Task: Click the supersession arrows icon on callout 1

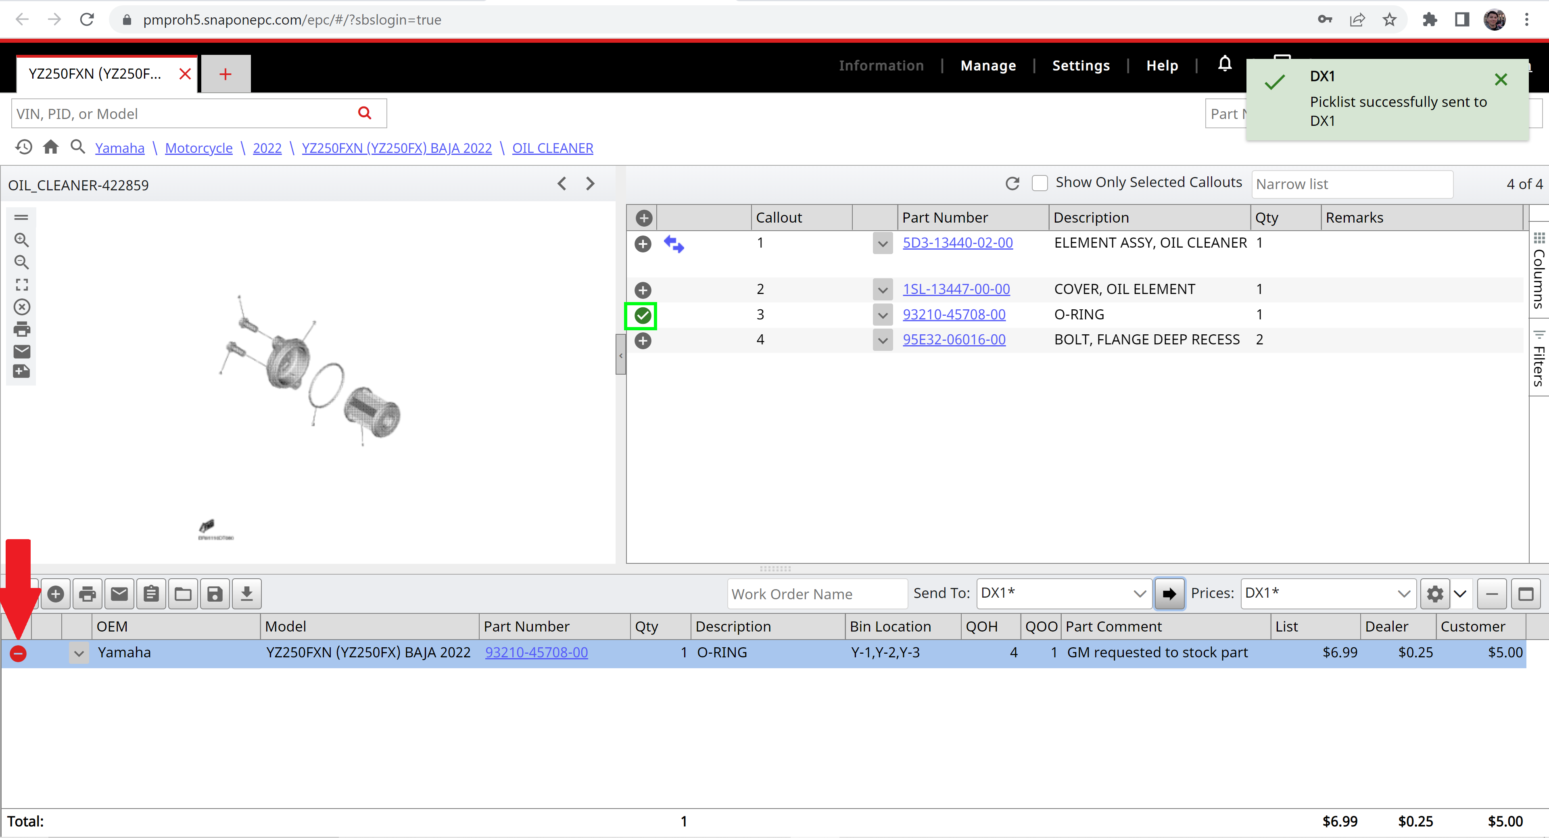Action: (674, 244)
